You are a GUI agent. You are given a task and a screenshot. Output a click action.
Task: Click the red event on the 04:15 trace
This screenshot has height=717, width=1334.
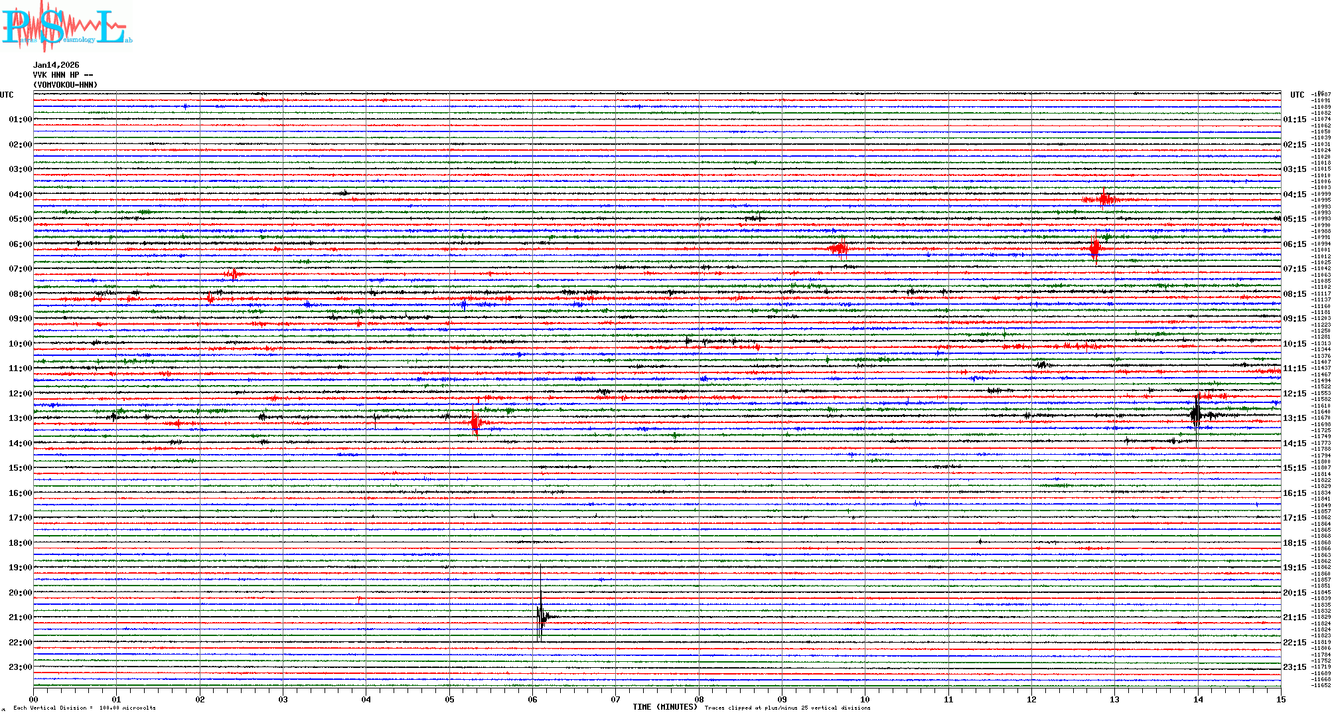1104,199
